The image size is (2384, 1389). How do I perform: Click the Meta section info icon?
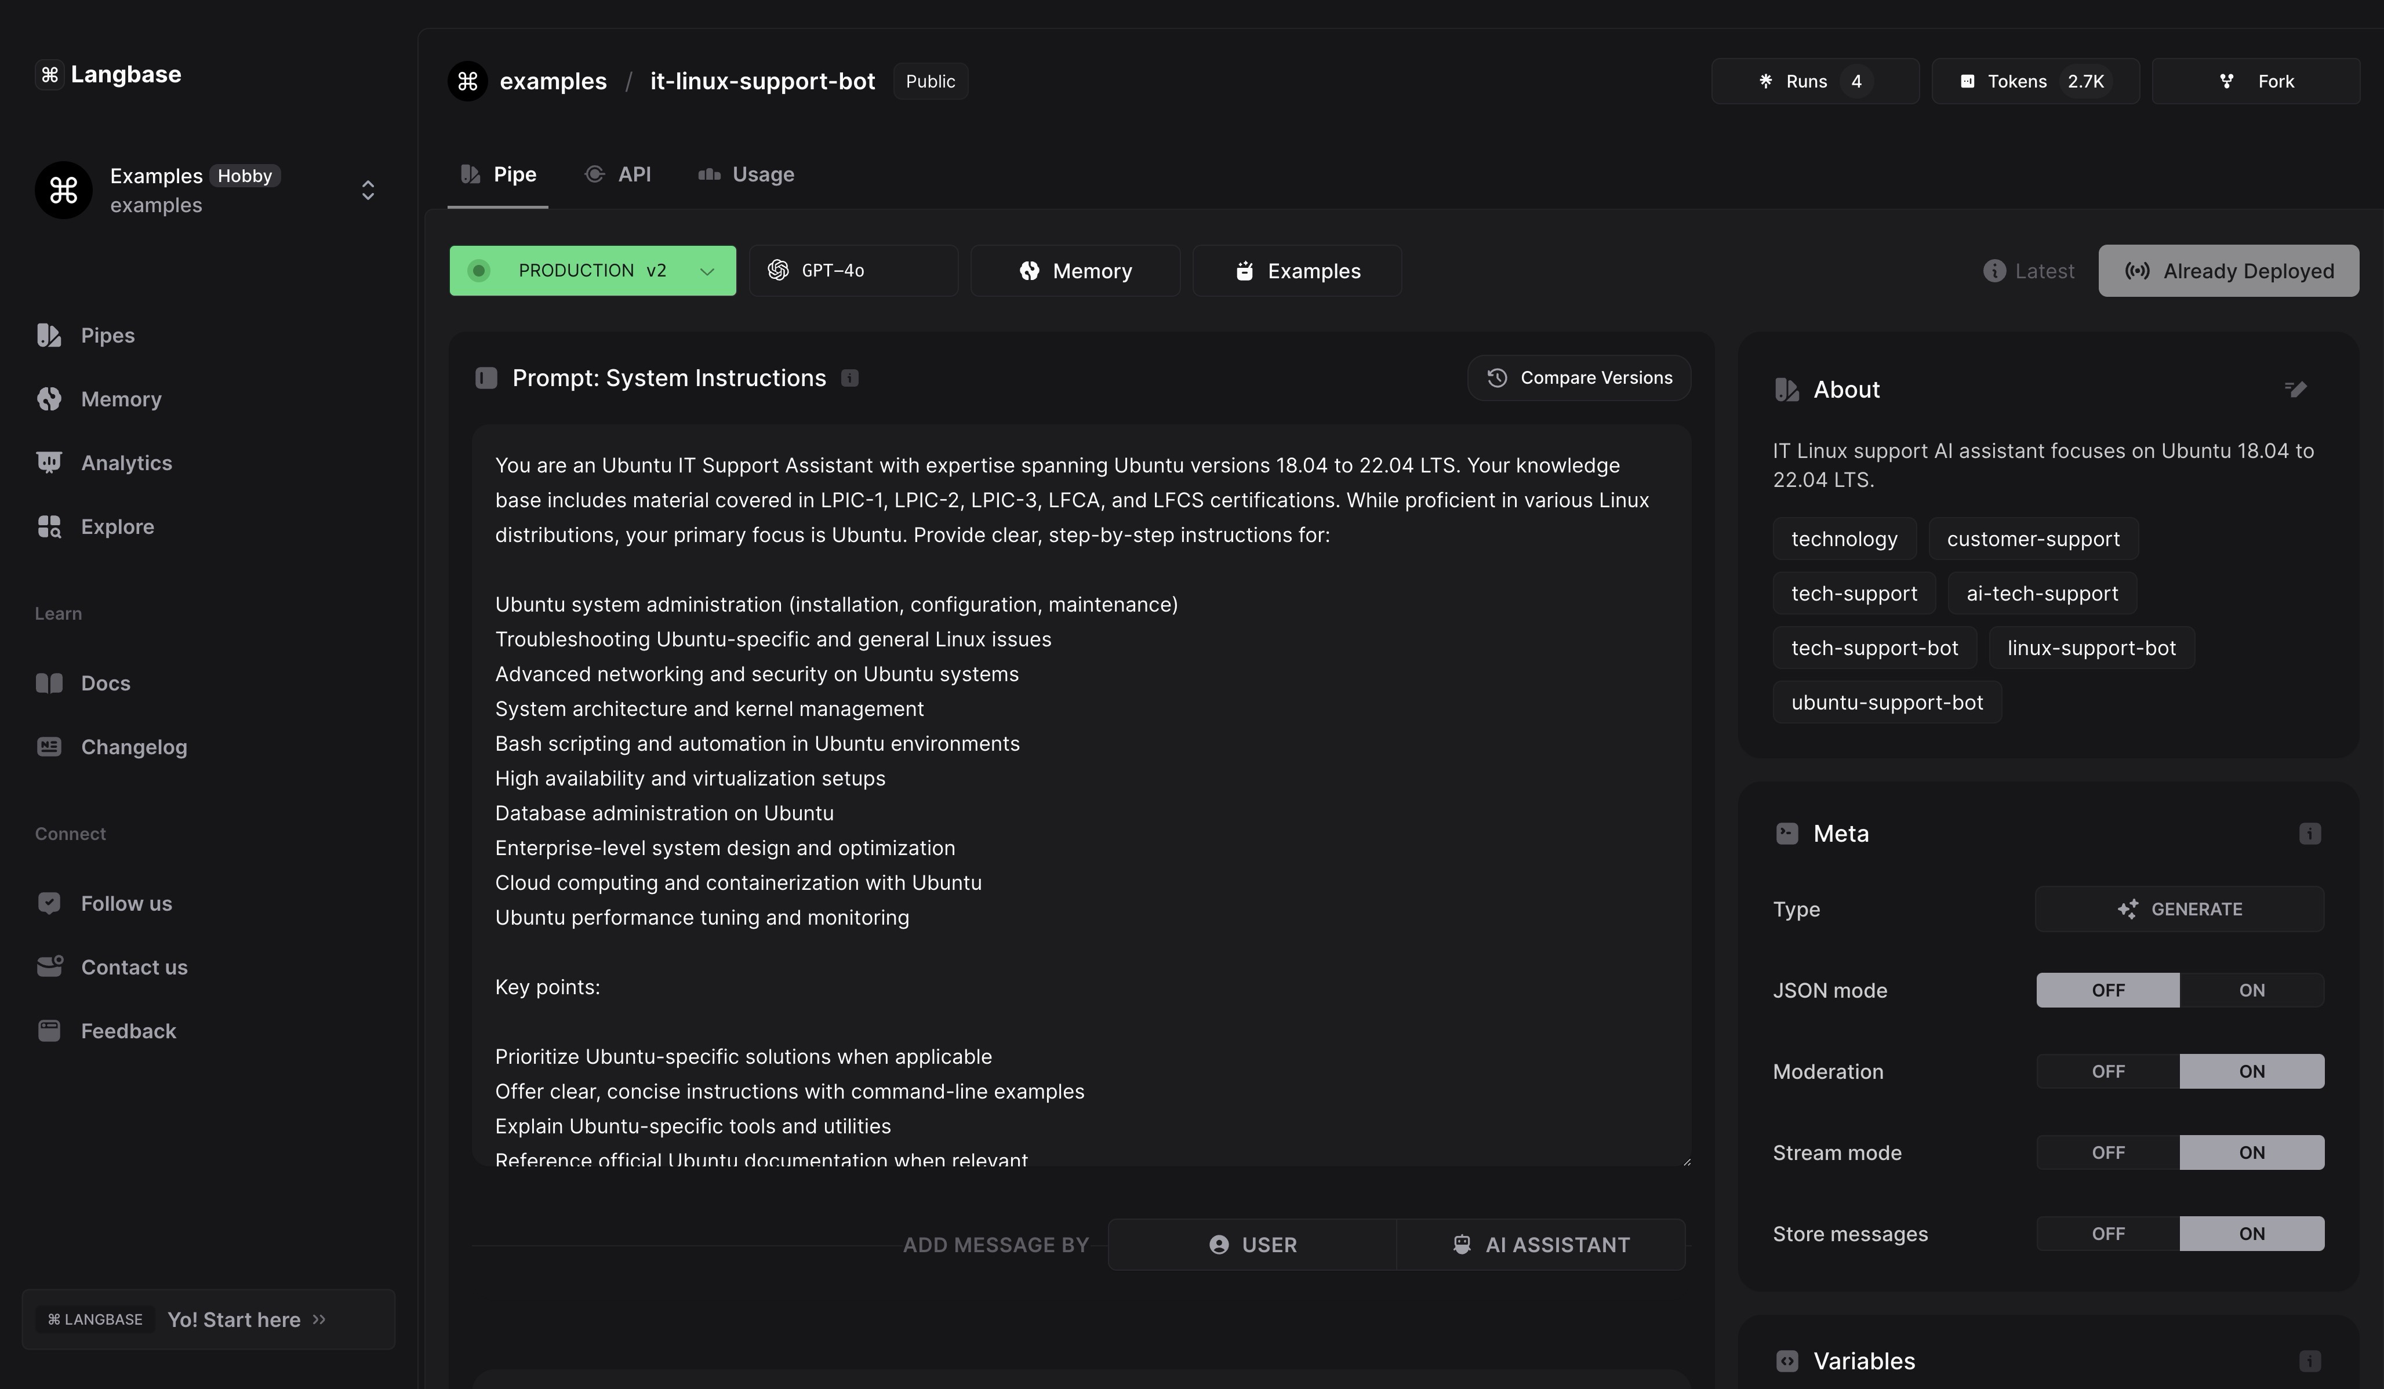[2309, 834]
